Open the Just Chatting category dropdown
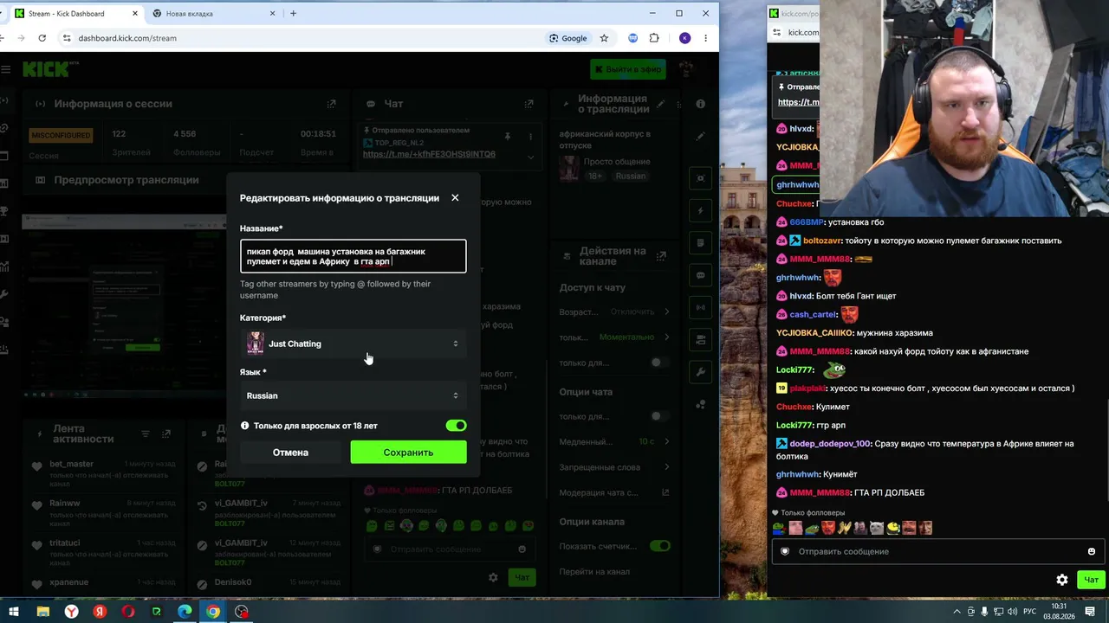The image size is (1109, 623). pos(353,344)
